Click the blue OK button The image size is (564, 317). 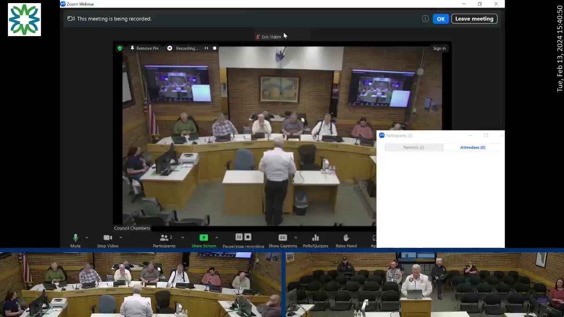[x=441, y=19]
